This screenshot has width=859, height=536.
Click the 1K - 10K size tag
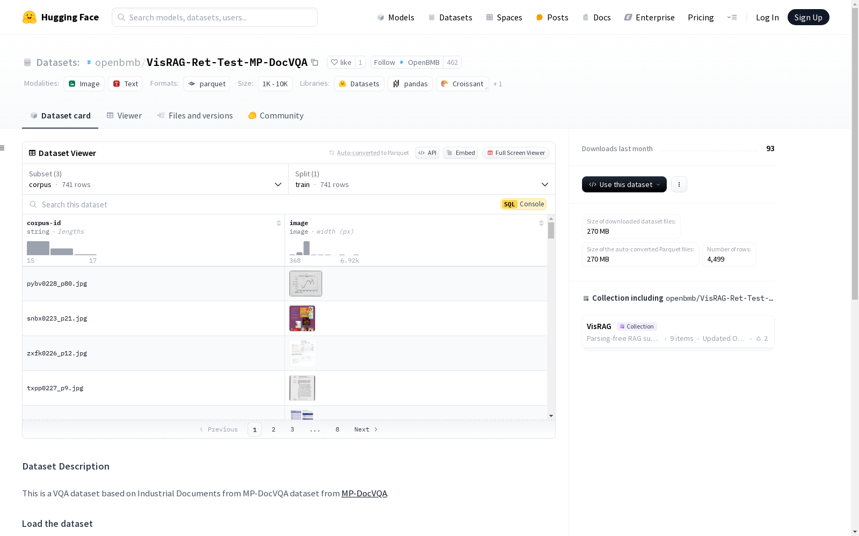(x=275, y=84)
